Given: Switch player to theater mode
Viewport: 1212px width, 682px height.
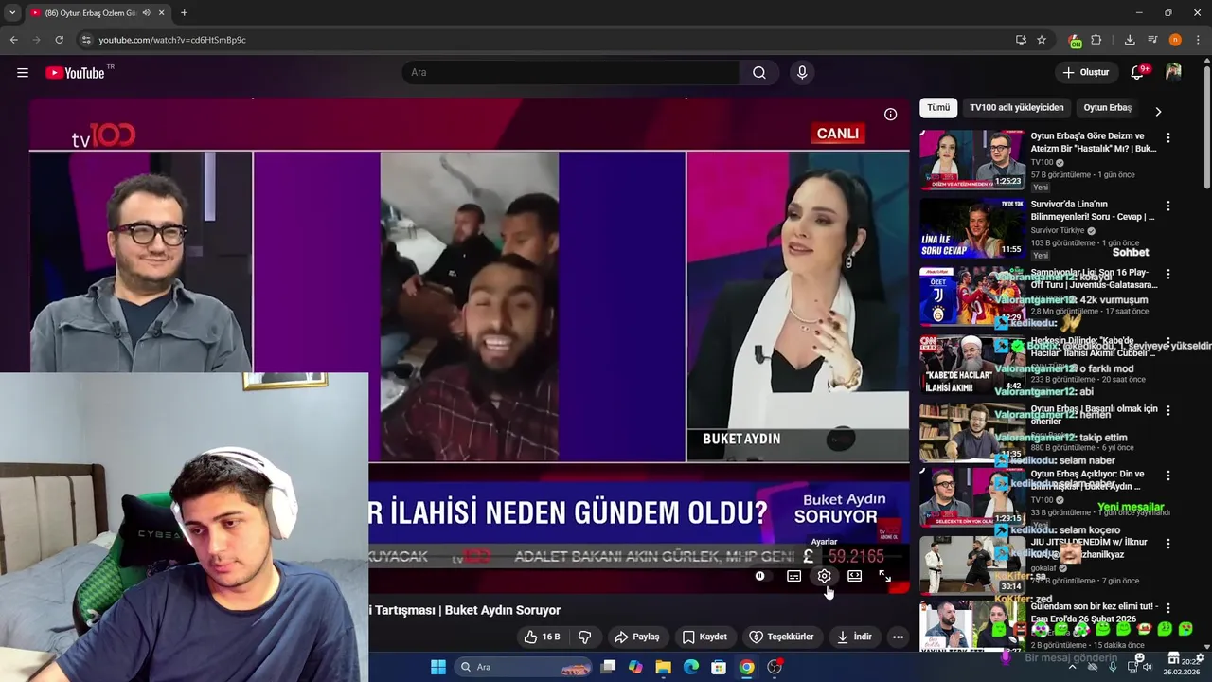Looking at the screenshot, I should (x=854, y=576).
